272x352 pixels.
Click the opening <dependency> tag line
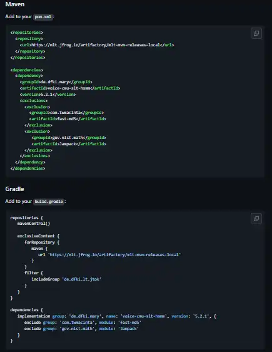coord(29,76)
